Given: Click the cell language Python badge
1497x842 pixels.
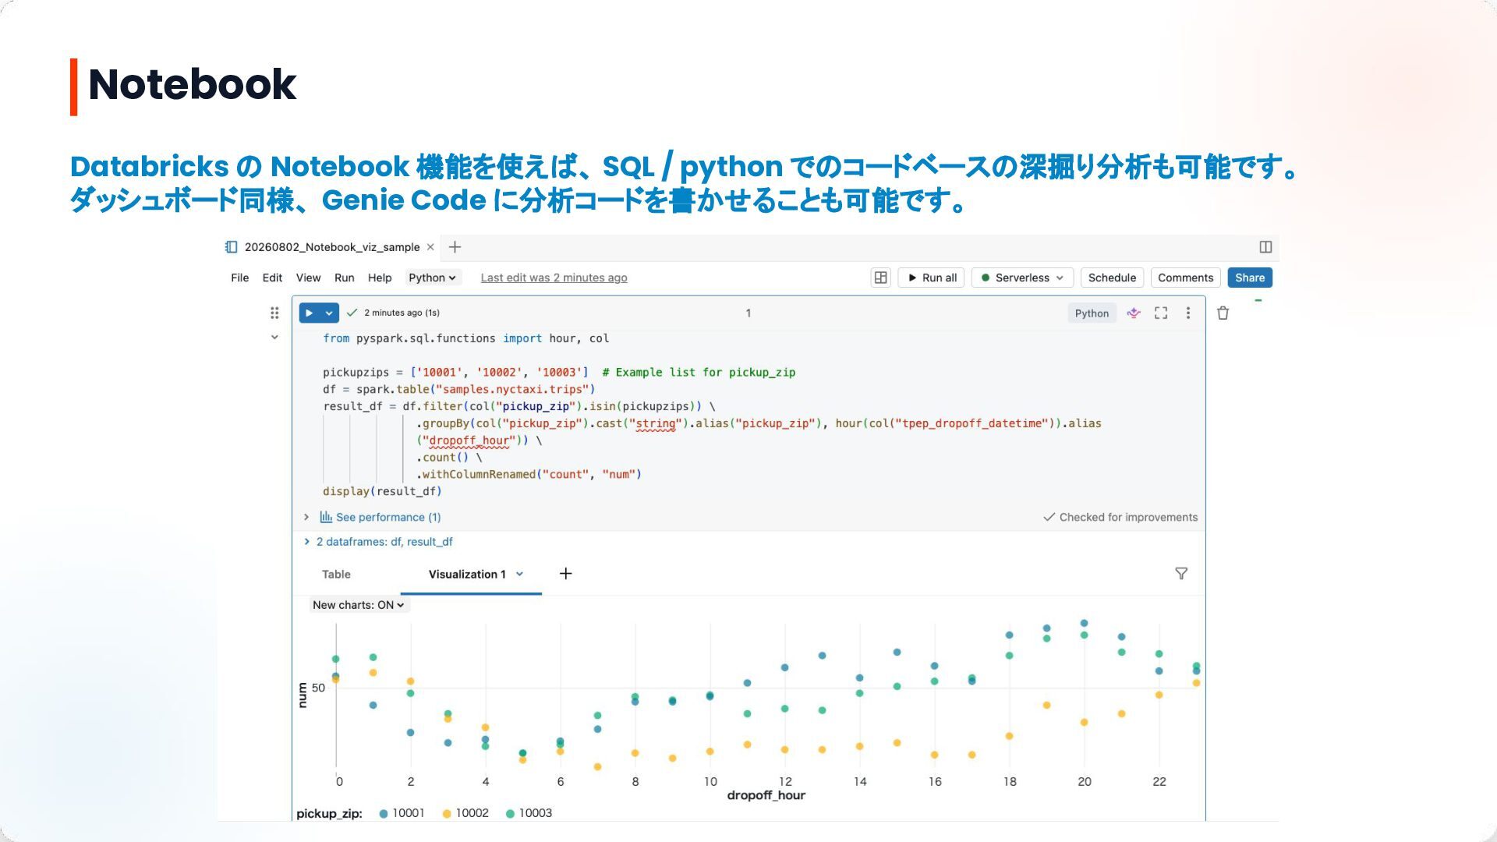Looking at the screenshot, I should [x=1092, y=313].
